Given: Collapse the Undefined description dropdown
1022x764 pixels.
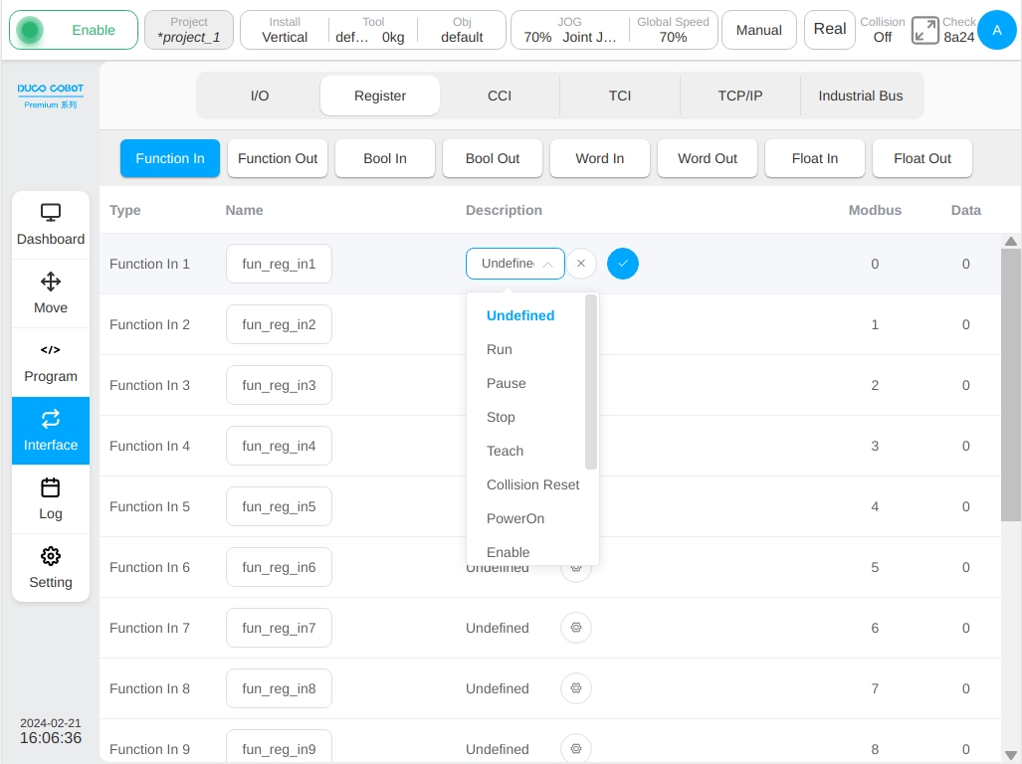Looking at the screenshot, I should (514, 264).
